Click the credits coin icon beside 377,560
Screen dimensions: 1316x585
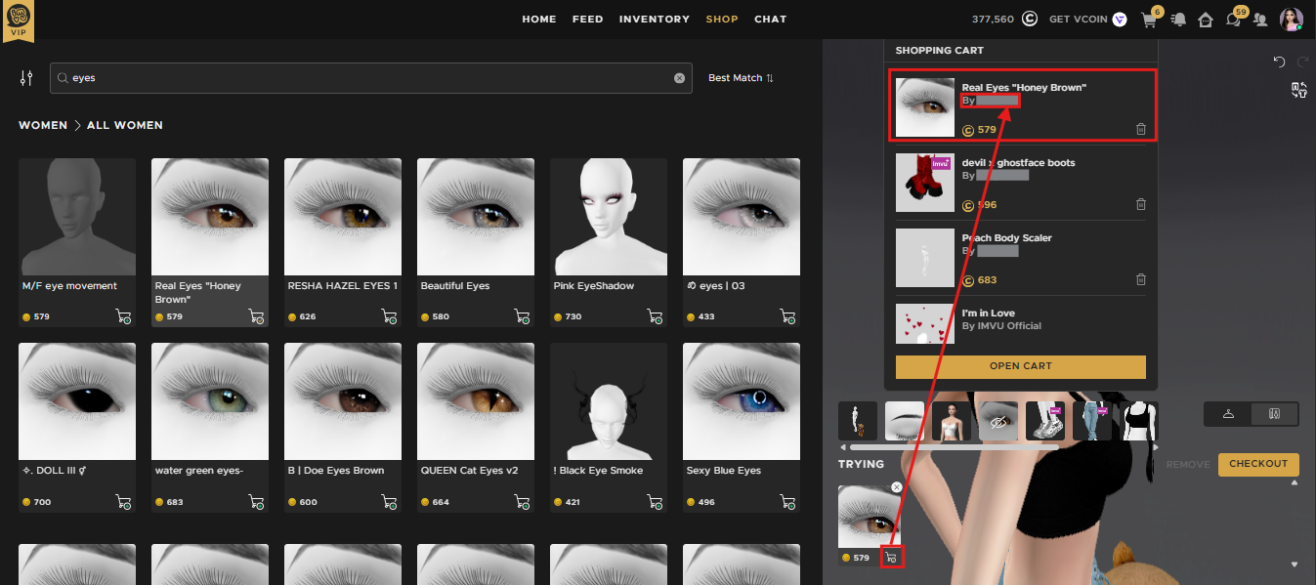point(1030,19)
